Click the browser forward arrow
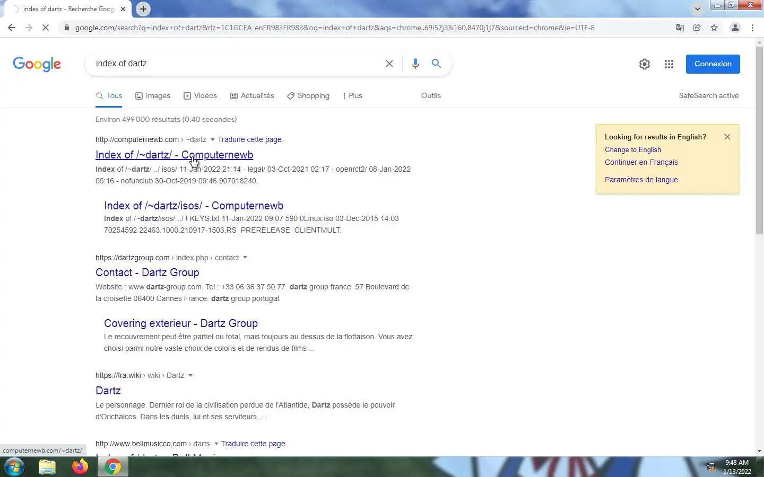The width and height of the screenshot is (764, 477). pos(29,28)
